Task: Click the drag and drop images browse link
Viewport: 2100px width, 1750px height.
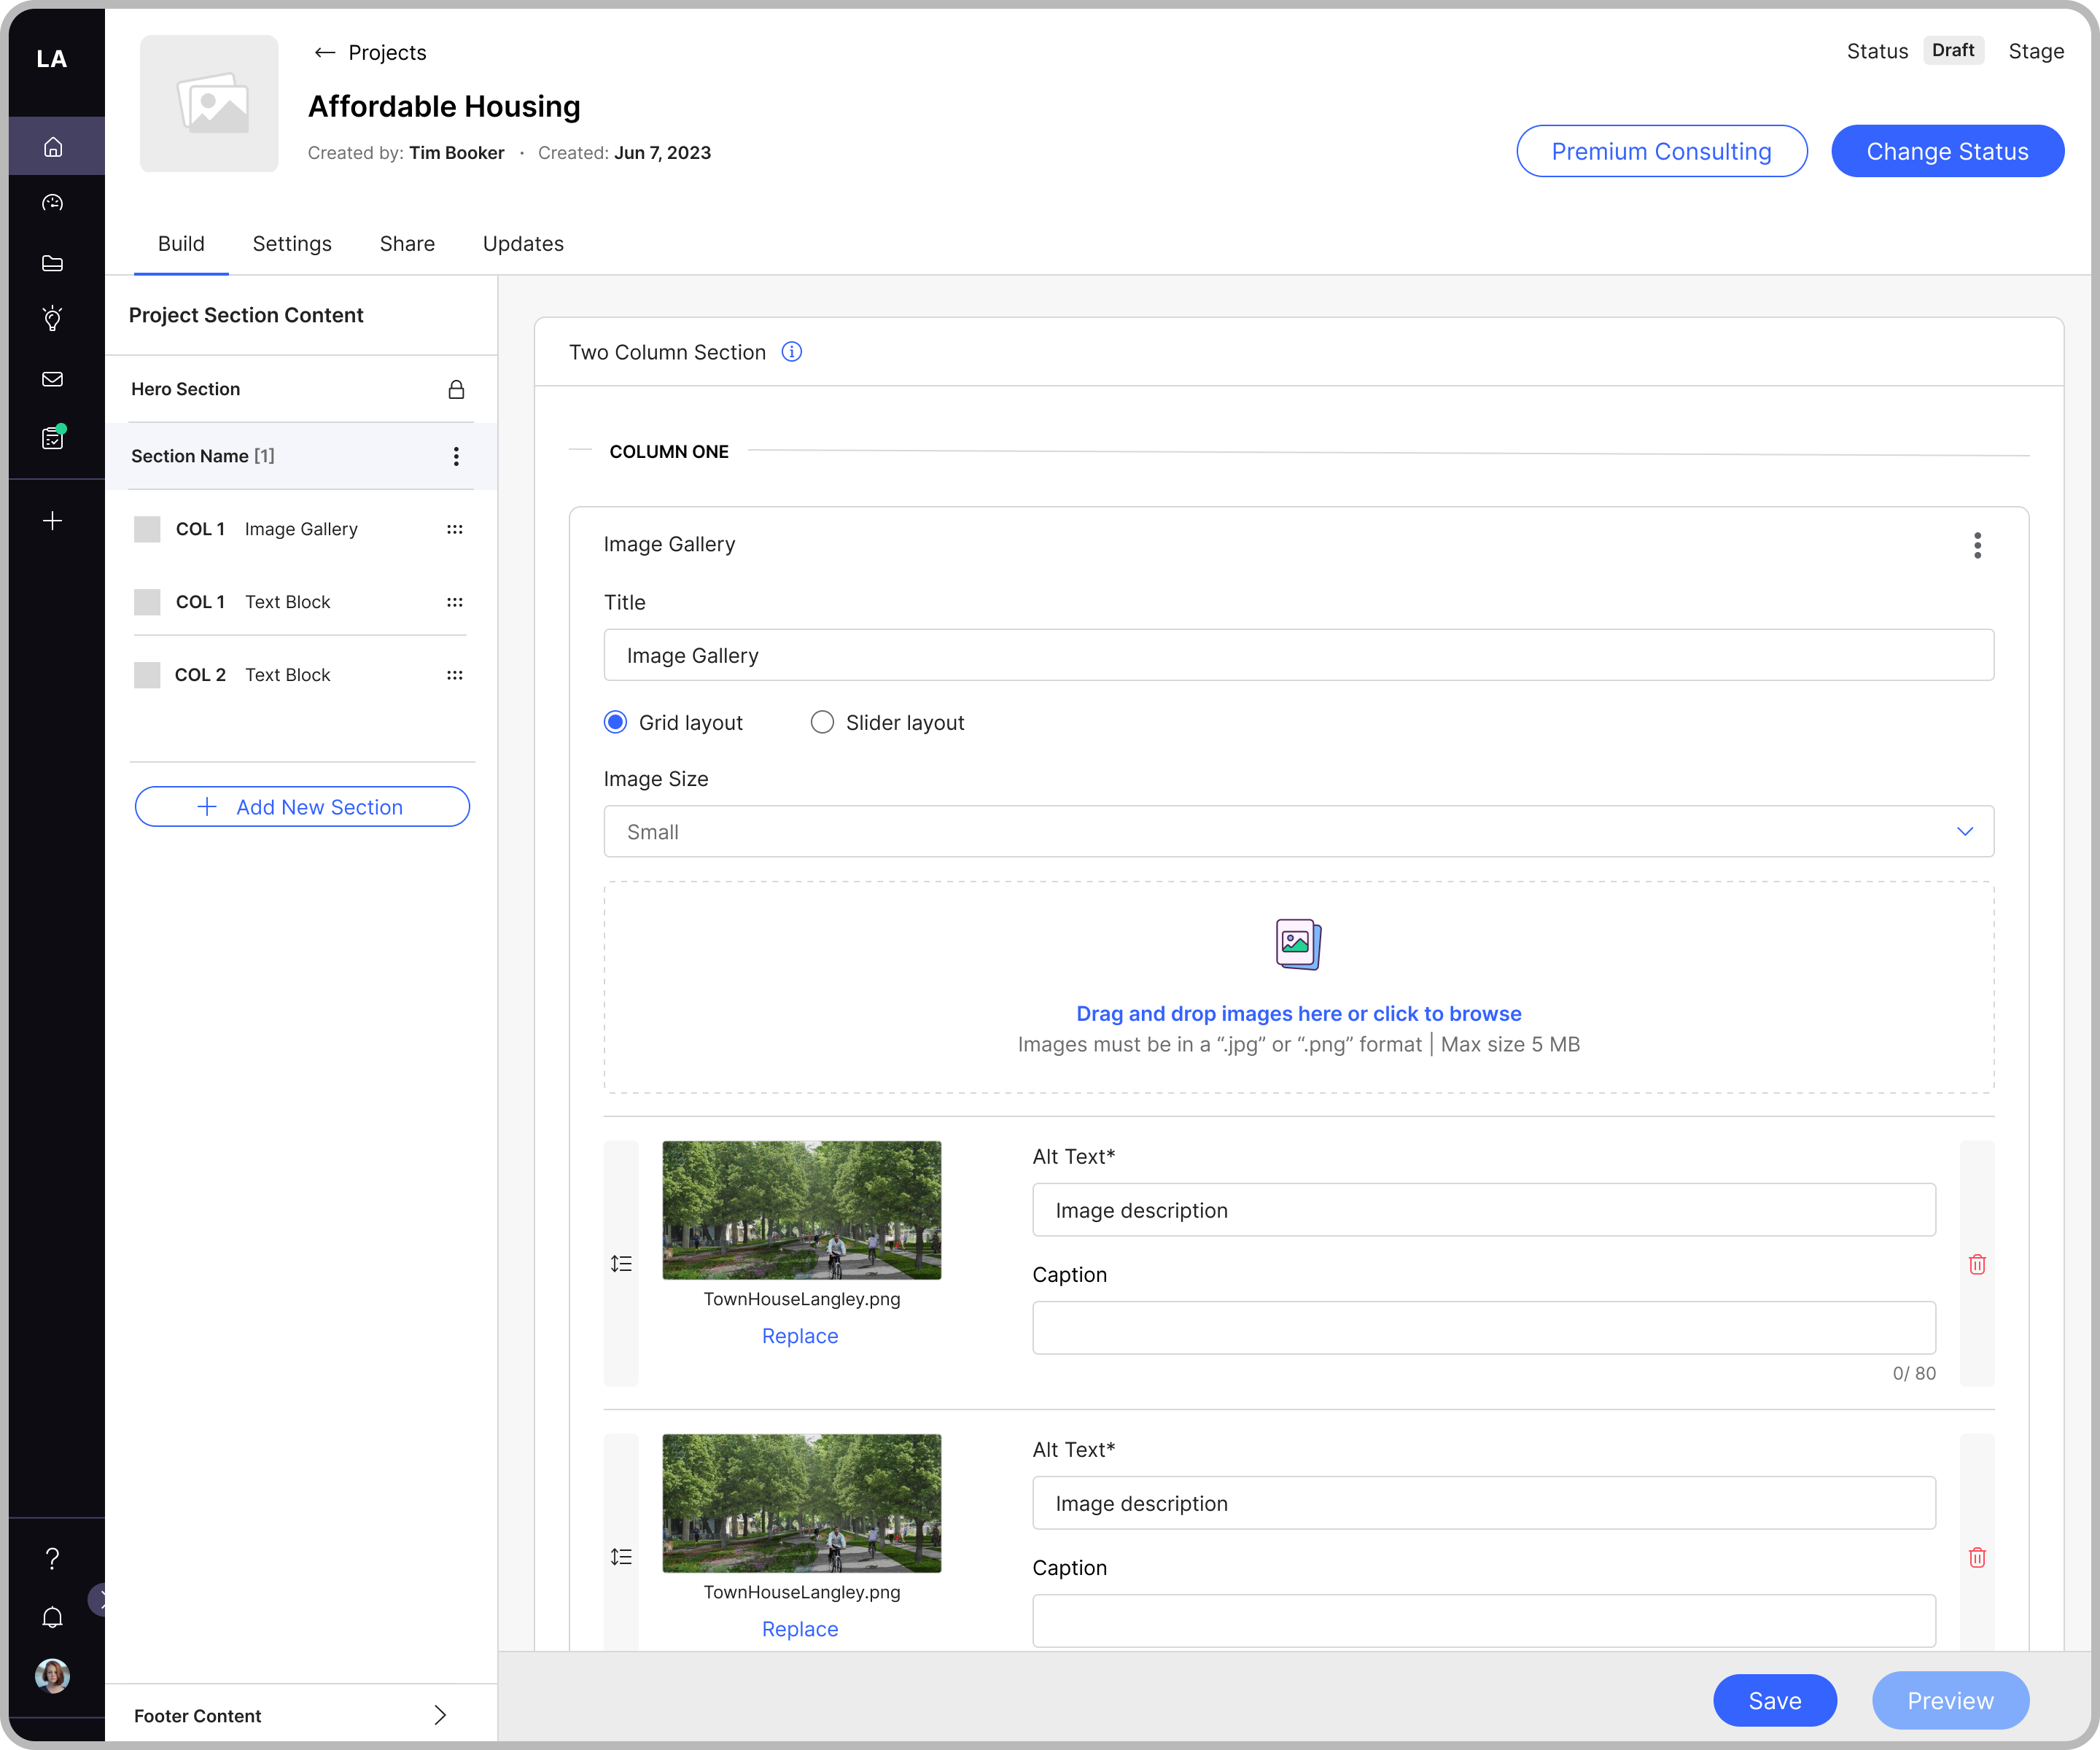Action: click(1298, 1013)
